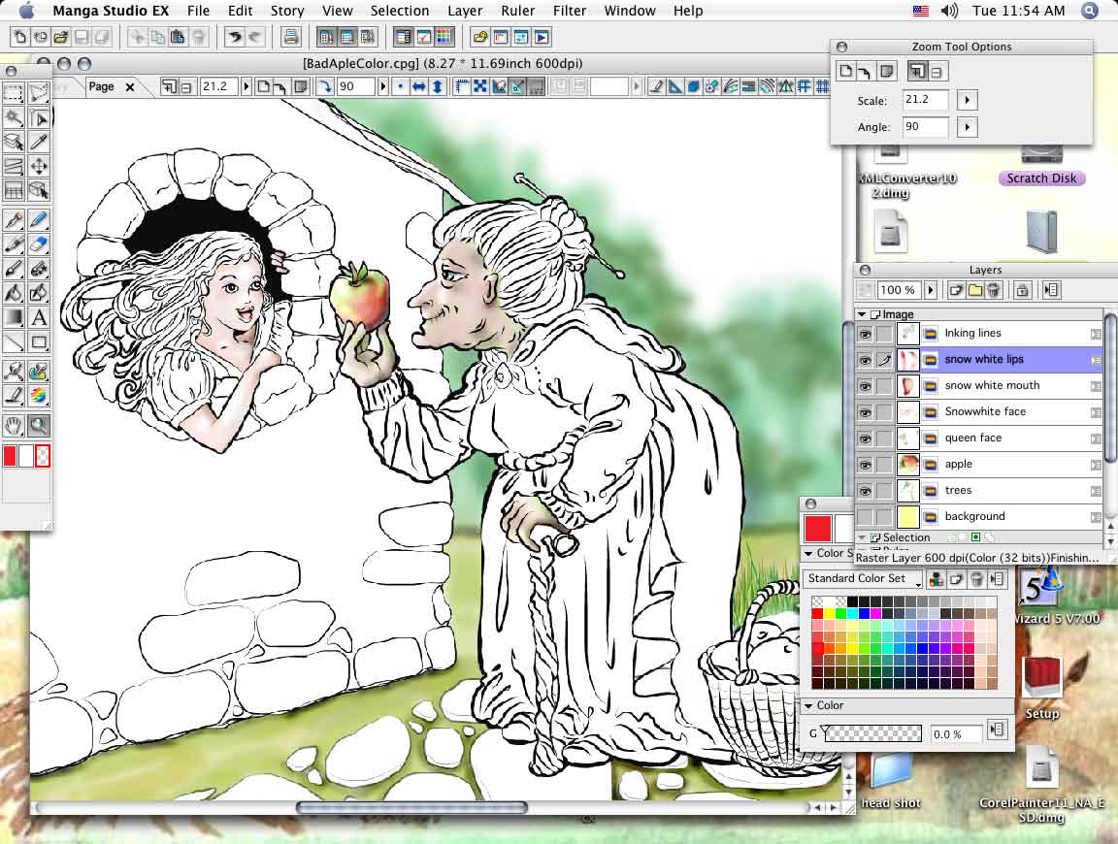Click the lock icon in Layers panel
Image resolution: width=1118 pixels, height=844 pixels.
coord(1022,290)
